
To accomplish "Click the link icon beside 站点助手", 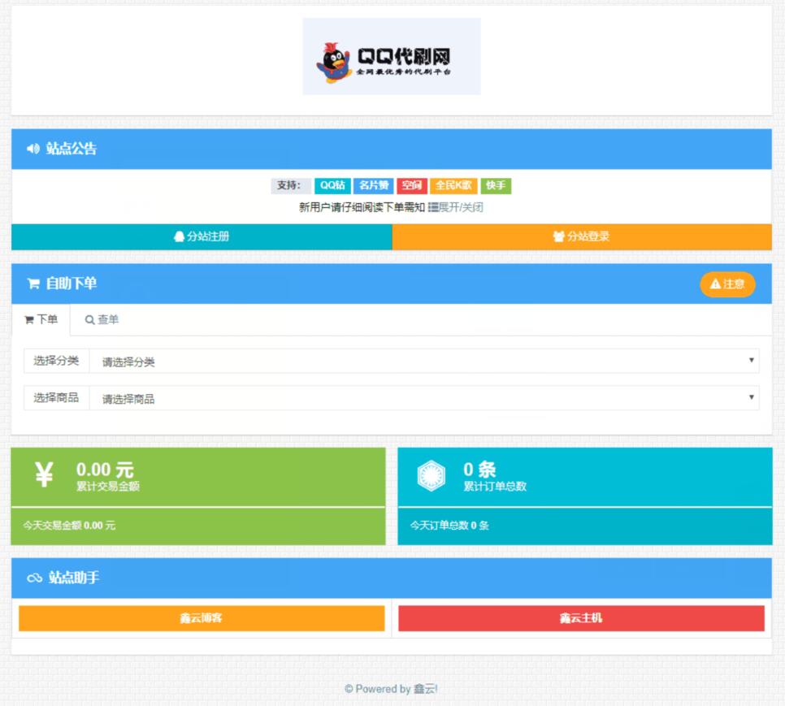I will 35,578.
